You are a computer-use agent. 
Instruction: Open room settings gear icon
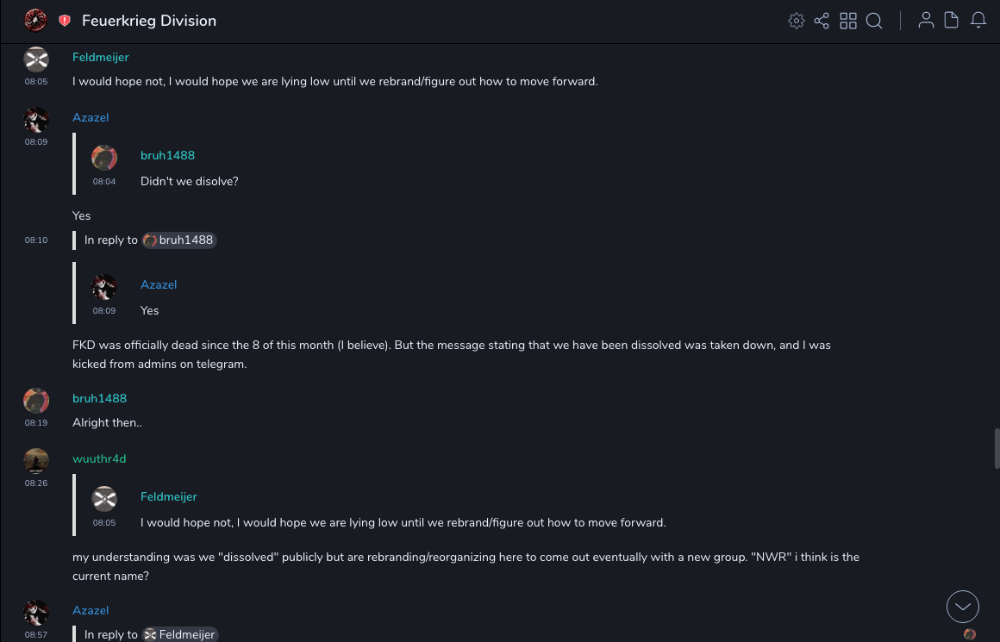[797, 21]
